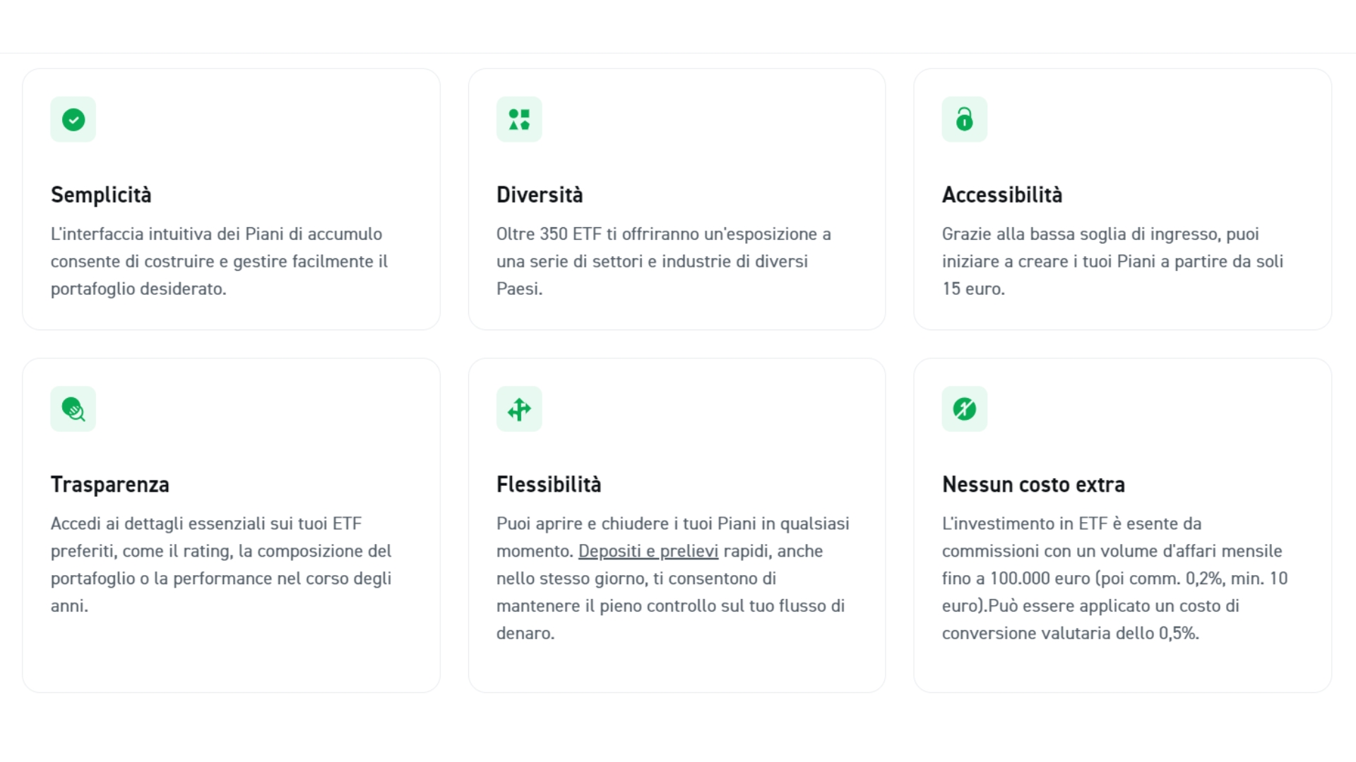Click the Flessibilità heading
Screen dimensions: 1356x762
click(549, 485)
